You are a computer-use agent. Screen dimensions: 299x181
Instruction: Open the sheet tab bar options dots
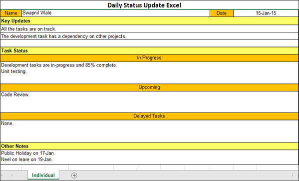point(293,175)
